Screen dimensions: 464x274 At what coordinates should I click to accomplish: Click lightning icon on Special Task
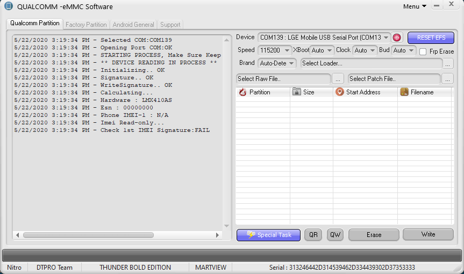pos(251,235)
